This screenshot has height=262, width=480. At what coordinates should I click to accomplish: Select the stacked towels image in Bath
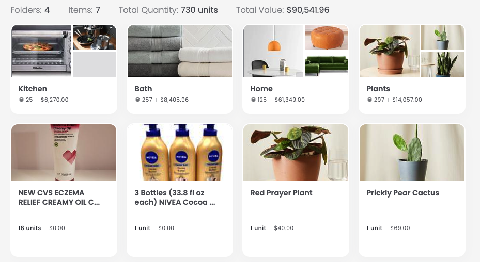180,51
